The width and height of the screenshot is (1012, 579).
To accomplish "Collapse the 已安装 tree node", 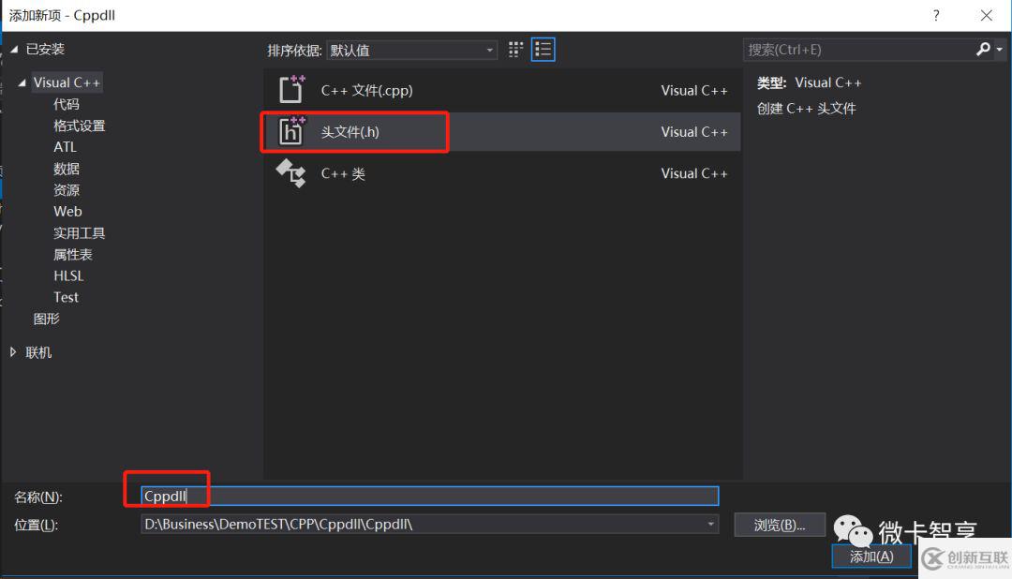I will tap(14, 49).
